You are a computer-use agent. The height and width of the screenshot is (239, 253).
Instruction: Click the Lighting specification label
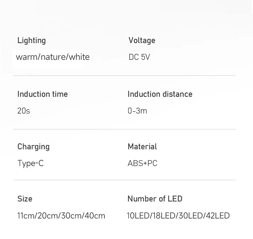tap(32, 41)
